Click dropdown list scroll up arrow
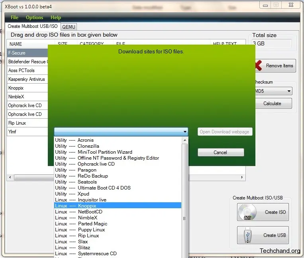This screenshot has height=258, width=304. (x=185, y=140)
